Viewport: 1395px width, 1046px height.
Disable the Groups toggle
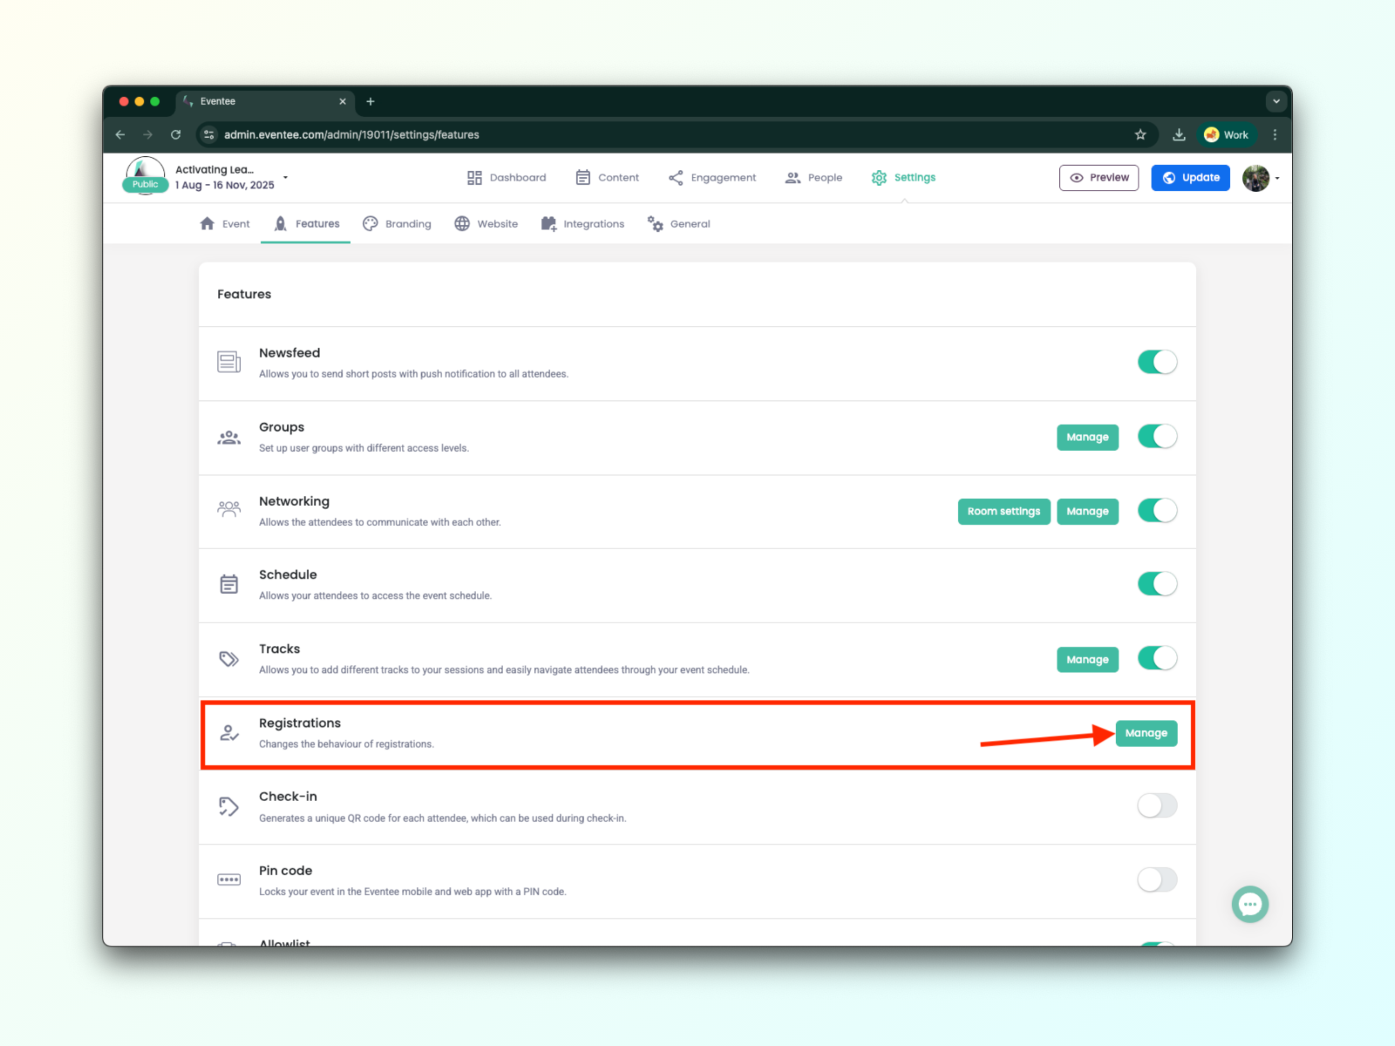[x=1157, y=436]
